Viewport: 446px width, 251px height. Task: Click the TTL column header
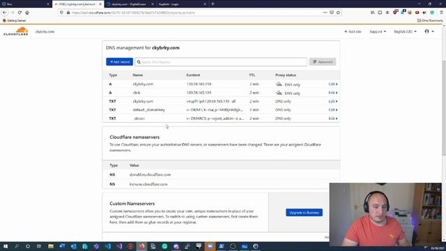click(252, 75)
